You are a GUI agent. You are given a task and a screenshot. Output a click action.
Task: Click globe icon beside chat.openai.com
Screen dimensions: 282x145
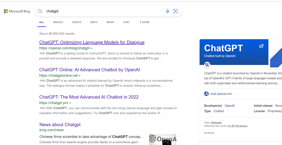(206, 94)
